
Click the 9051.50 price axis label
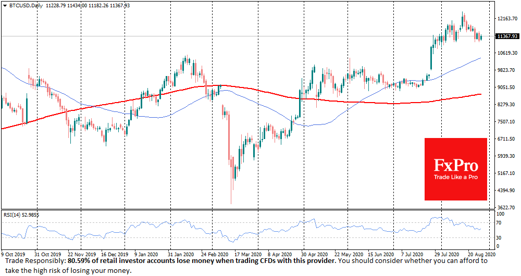coord(507,87)
